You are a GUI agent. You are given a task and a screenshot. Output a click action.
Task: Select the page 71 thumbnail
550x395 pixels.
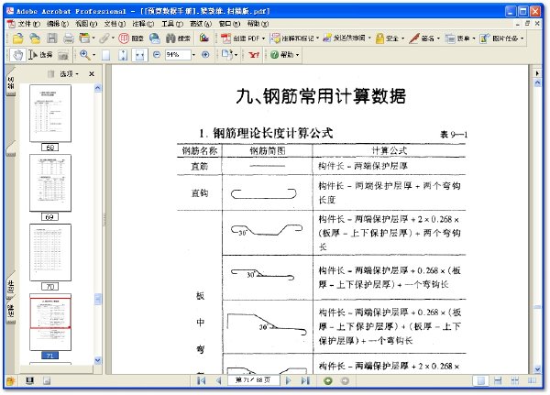pyautogui.click(x=50, y=322)
